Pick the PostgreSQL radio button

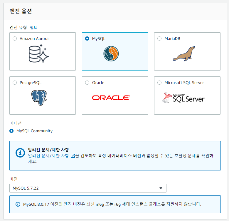click(x=15, y=83)
